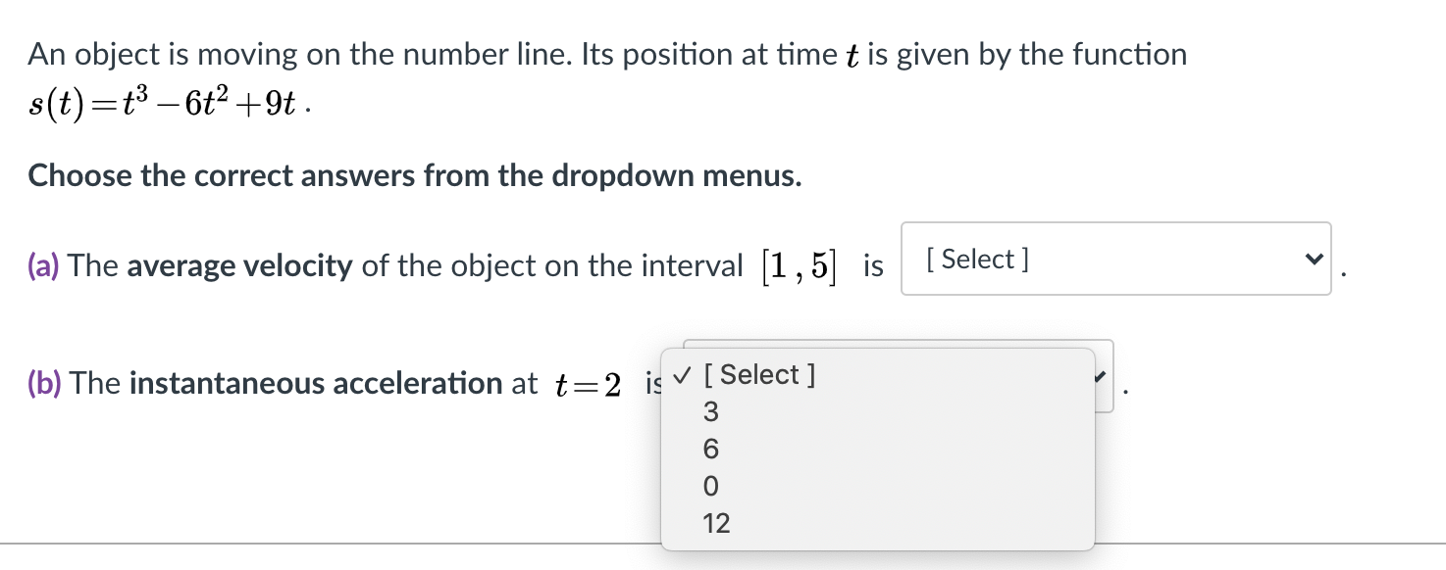
Task: Click the (a) label in purple
Action: [43, 264]
